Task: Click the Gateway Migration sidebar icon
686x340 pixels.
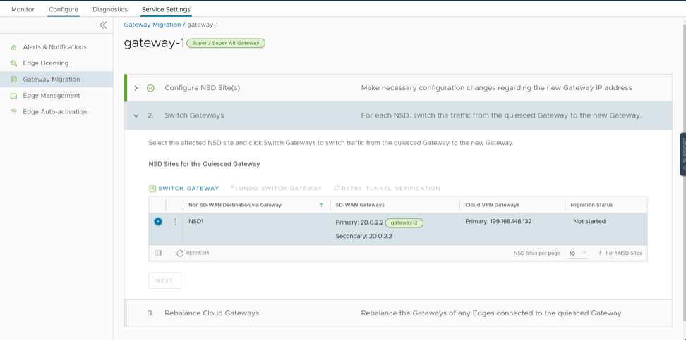Action: pos(13,80)
